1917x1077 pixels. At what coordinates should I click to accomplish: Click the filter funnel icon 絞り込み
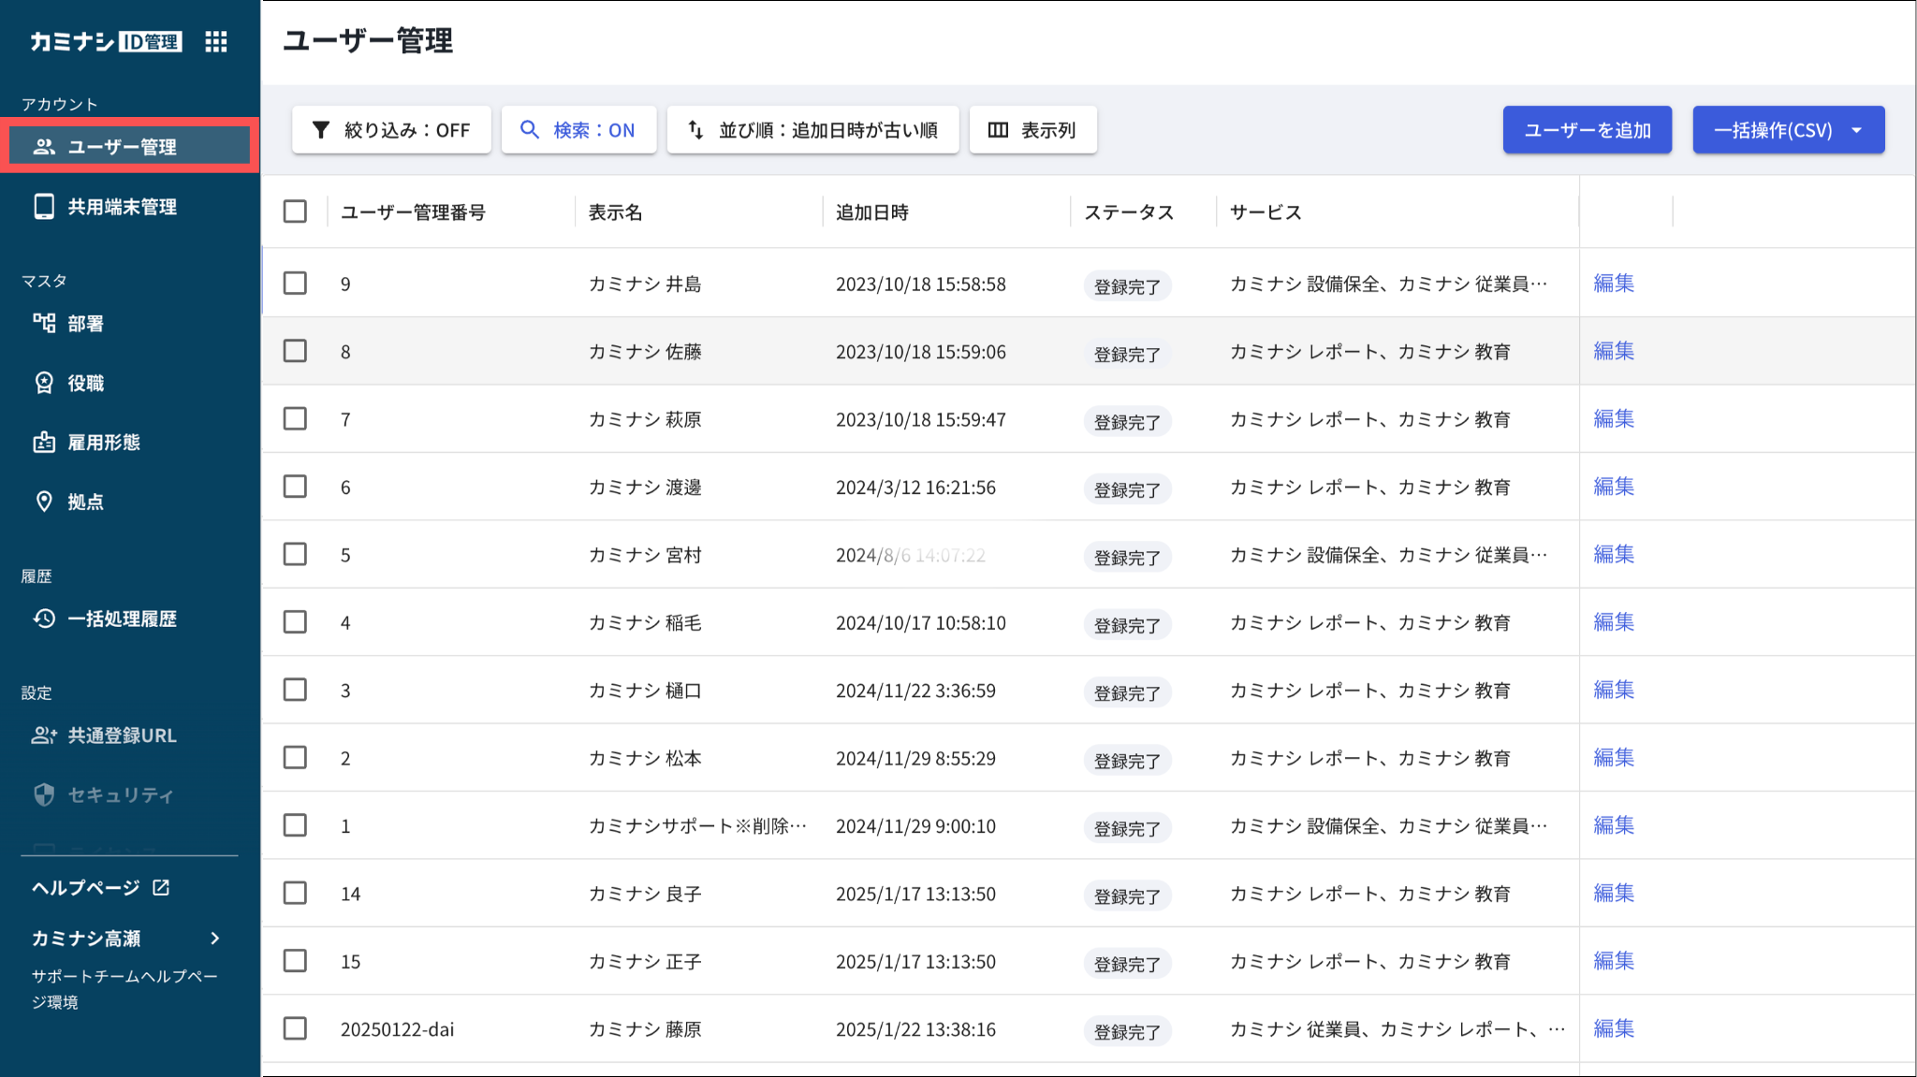[321, 130]
